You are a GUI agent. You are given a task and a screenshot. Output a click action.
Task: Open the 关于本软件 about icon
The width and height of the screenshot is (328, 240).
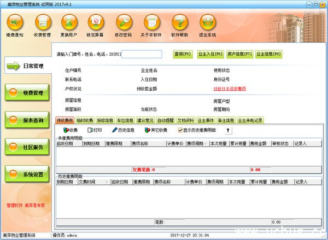[151, 22]
